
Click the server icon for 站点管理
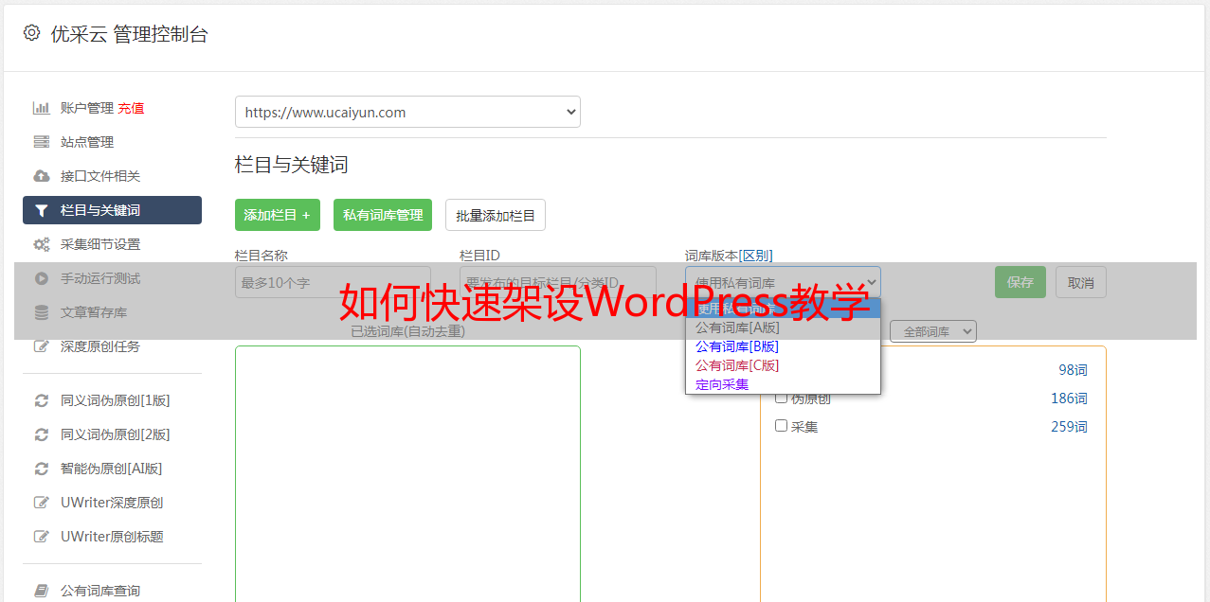42,142
